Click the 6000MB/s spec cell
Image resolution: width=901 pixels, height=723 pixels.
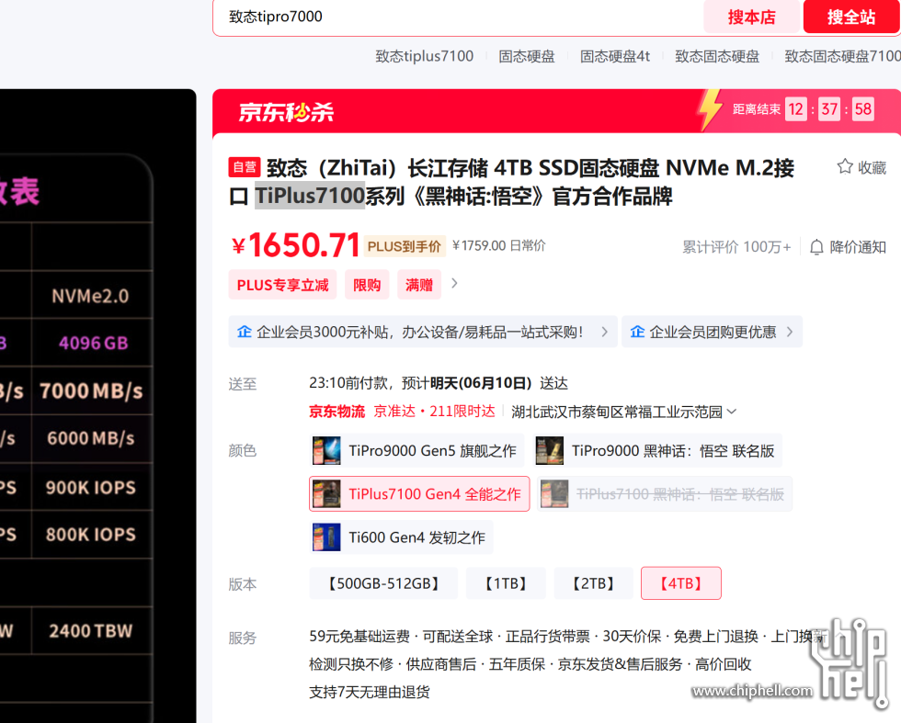(91, 439)
